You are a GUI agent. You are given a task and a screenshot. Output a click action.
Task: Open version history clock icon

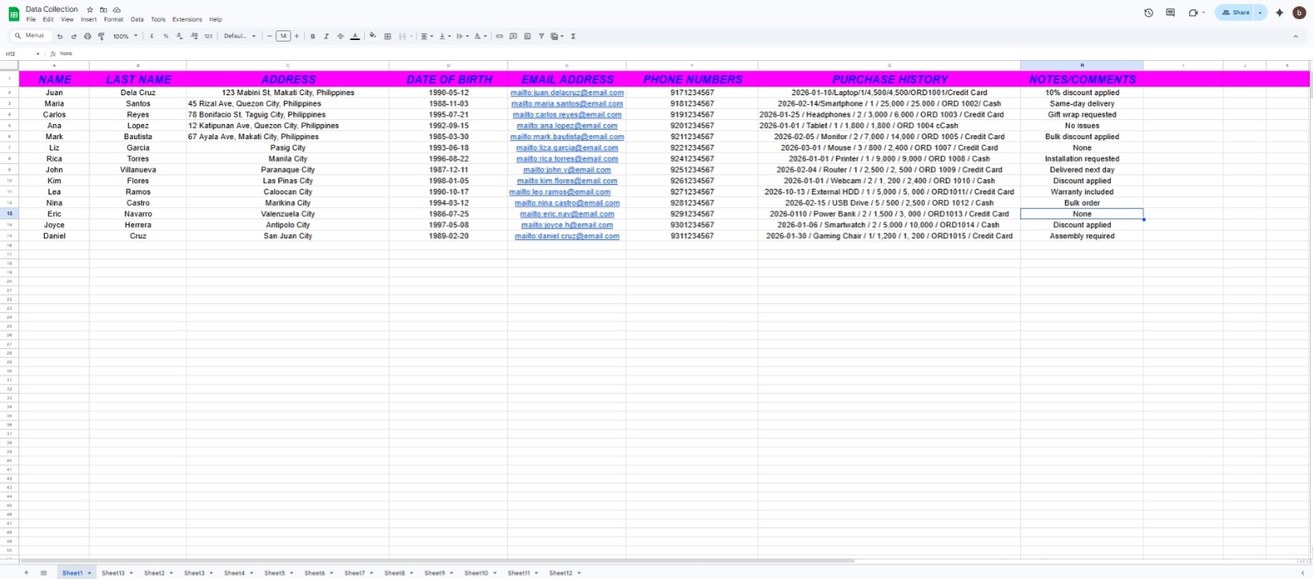(1148, 13)
